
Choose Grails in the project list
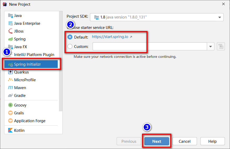point(31,113)
